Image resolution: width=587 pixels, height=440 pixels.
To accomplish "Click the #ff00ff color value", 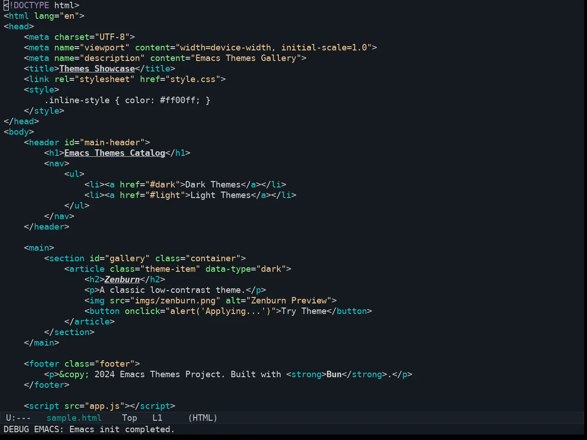I will coord(177,100).
